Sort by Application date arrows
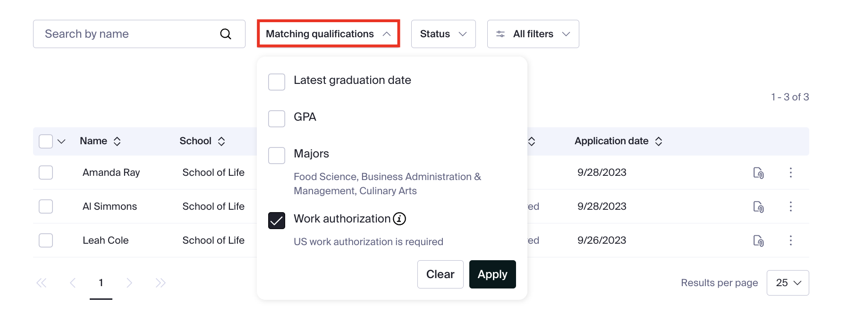 coord(659,141)
